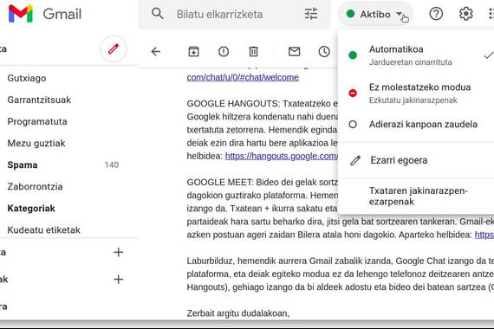494x329 pixels.
Task: Open the Programatuta folder
Action: [37, 121]
